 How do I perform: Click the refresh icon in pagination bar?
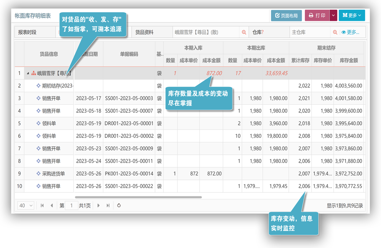pyautogui.click(x=119, y=205)
